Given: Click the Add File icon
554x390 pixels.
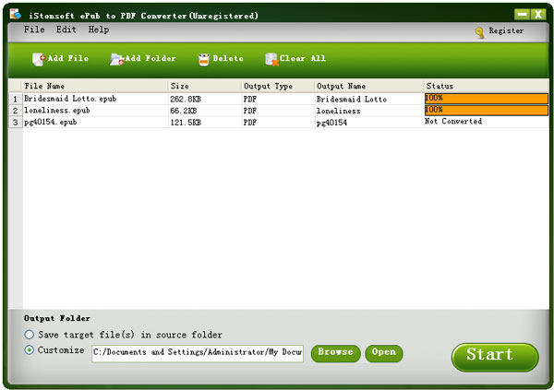Looking at the screenshot, I should point(38,59).
